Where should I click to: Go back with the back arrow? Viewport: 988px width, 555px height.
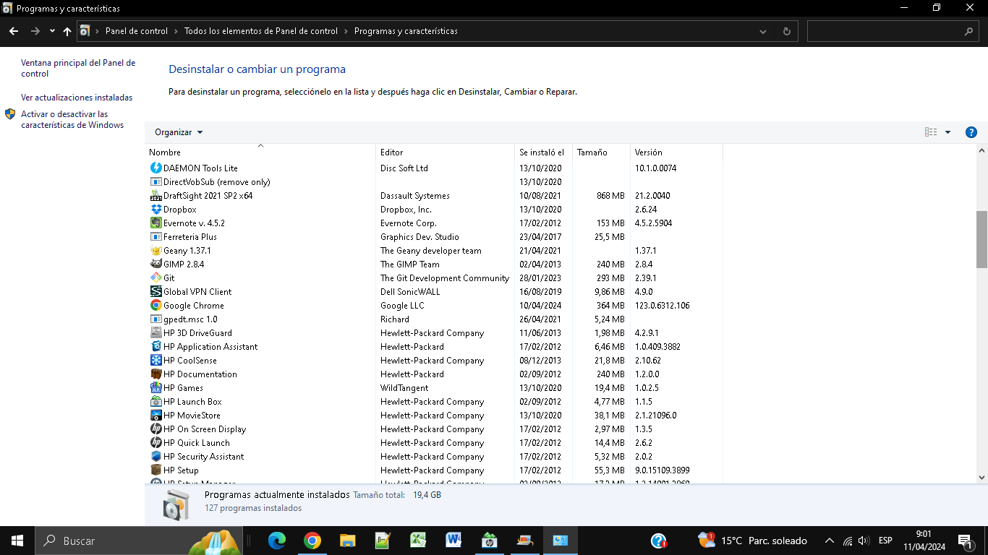[13, 31]
